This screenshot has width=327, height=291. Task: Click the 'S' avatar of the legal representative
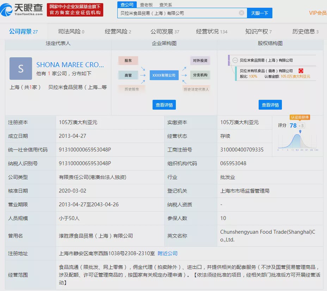click(20, 69)
